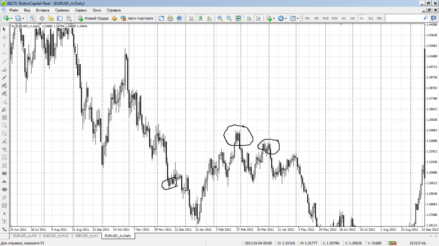
Task: Zoom out of the chart
Action: 229,18
